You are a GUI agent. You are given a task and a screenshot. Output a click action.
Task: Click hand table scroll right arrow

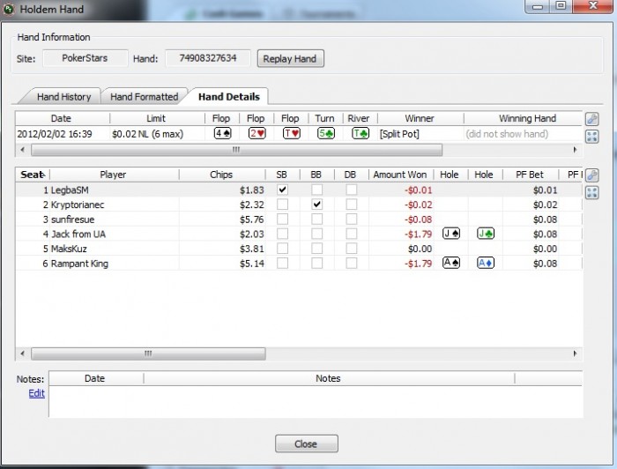pyautogui.click(x=575, y=150)
